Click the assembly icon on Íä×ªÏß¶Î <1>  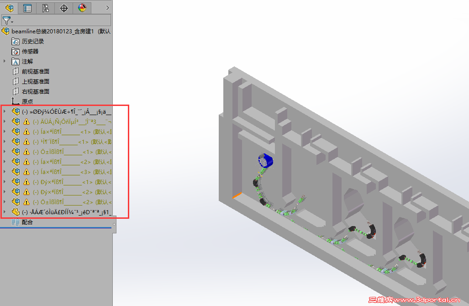point(16,132)
